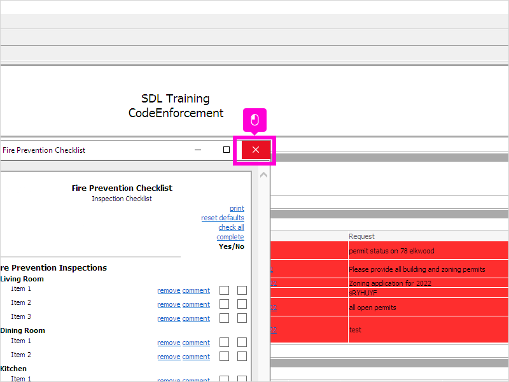Add comment to Living Room Item 3
The width and height of the screenshot is (509, 382).
(x=196, y=318)
